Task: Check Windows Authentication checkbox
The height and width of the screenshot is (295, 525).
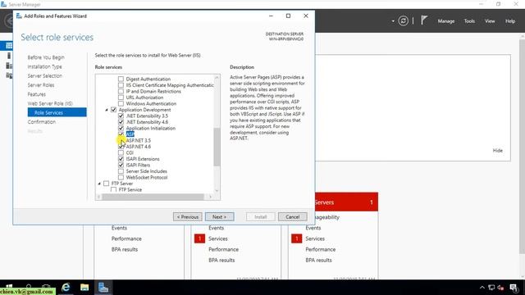Action: tap(121, 104)
